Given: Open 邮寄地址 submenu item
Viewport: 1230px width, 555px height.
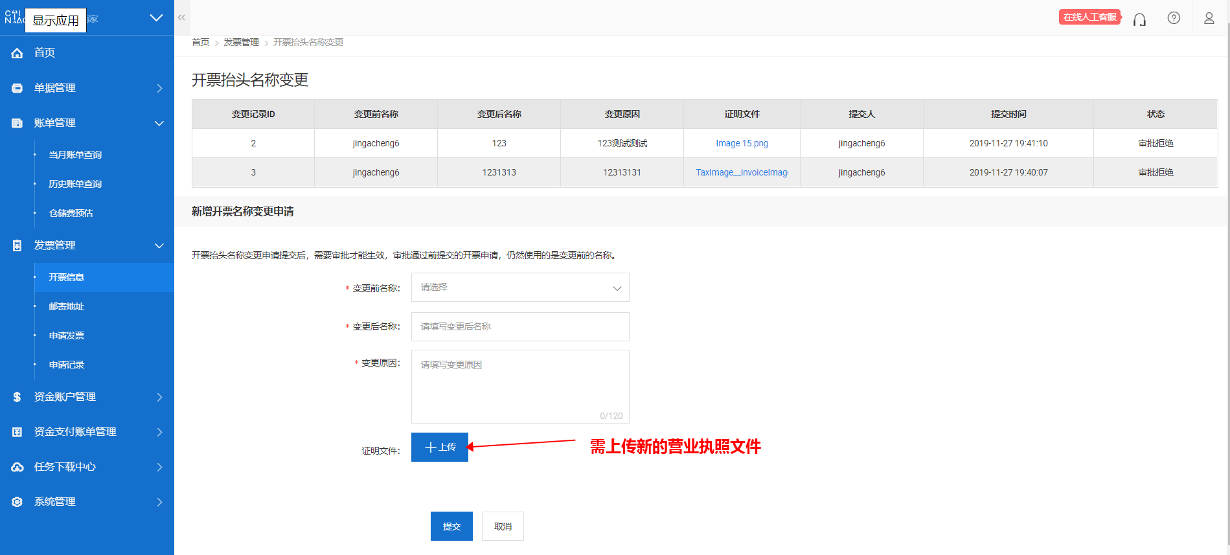Looking at the screenshot, I should (67, 306).
